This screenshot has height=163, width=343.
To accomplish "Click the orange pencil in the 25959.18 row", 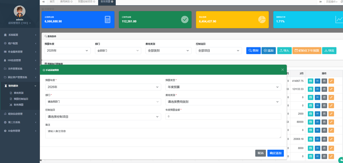I will click(331, 139).
